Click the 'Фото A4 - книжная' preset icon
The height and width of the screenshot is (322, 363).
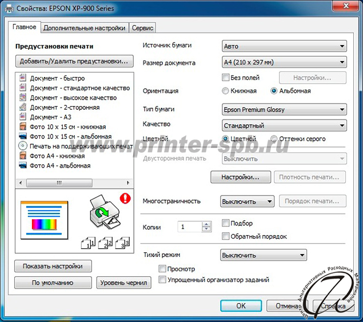click(x=22, y=156)
